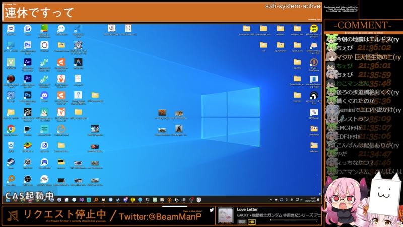The width and height of the screenshot is (403, 227).
Task: Open the Google Chrome desktop shortcut
Action: pos(11,129)
